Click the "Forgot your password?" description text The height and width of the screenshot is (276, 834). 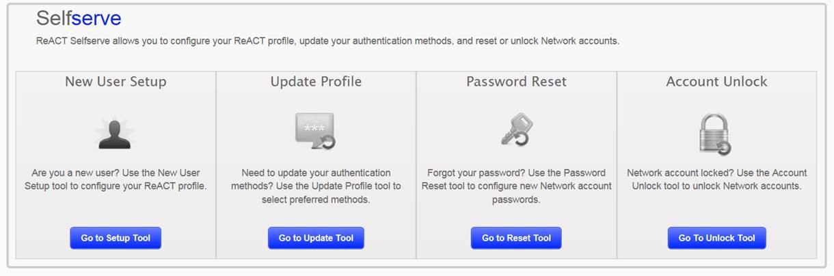click(516, 186)
